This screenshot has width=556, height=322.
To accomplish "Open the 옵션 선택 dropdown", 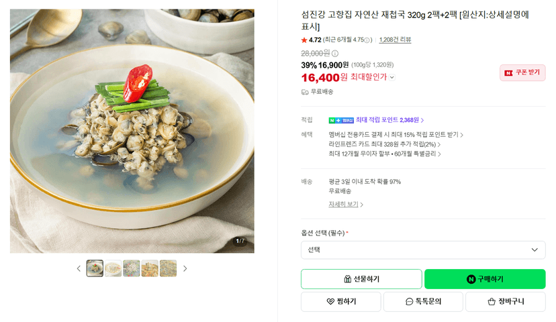I will tap(423, 250).
